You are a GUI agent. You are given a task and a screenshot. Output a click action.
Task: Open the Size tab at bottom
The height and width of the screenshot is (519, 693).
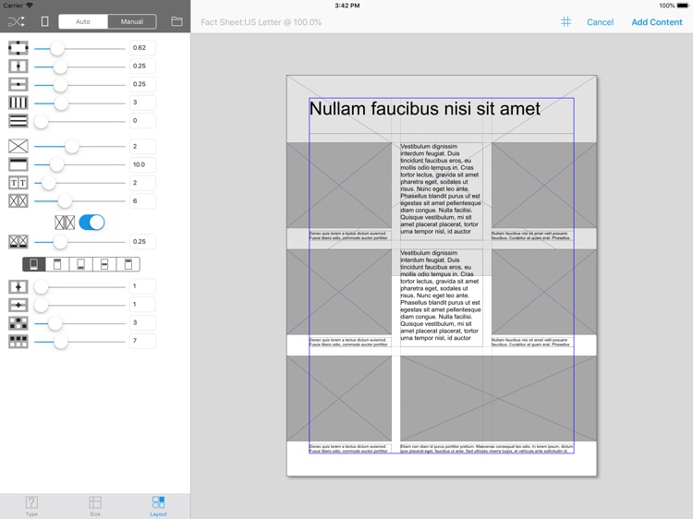click(95, 506)
